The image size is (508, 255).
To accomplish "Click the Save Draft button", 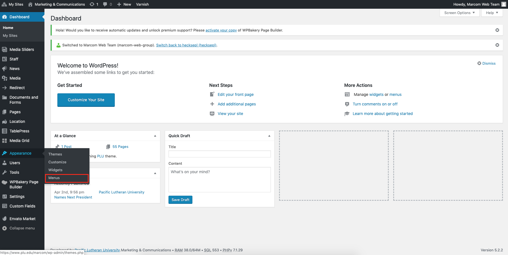I will click(x=180, y=200).
